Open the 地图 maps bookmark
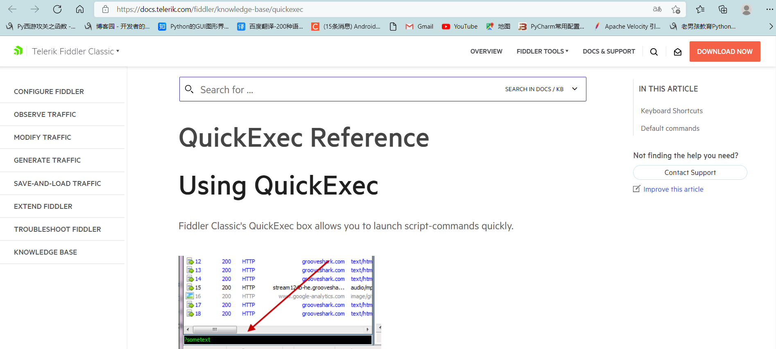Viewport: 776px width, 349px height. click(498, 27)
